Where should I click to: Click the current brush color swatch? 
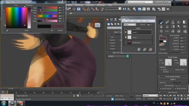(x=163, y=38)
